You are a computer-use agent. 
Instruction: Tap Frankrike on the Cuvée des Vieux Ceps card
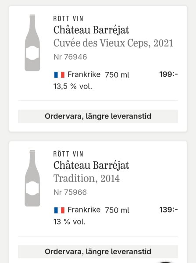click(x=84, y=75)
